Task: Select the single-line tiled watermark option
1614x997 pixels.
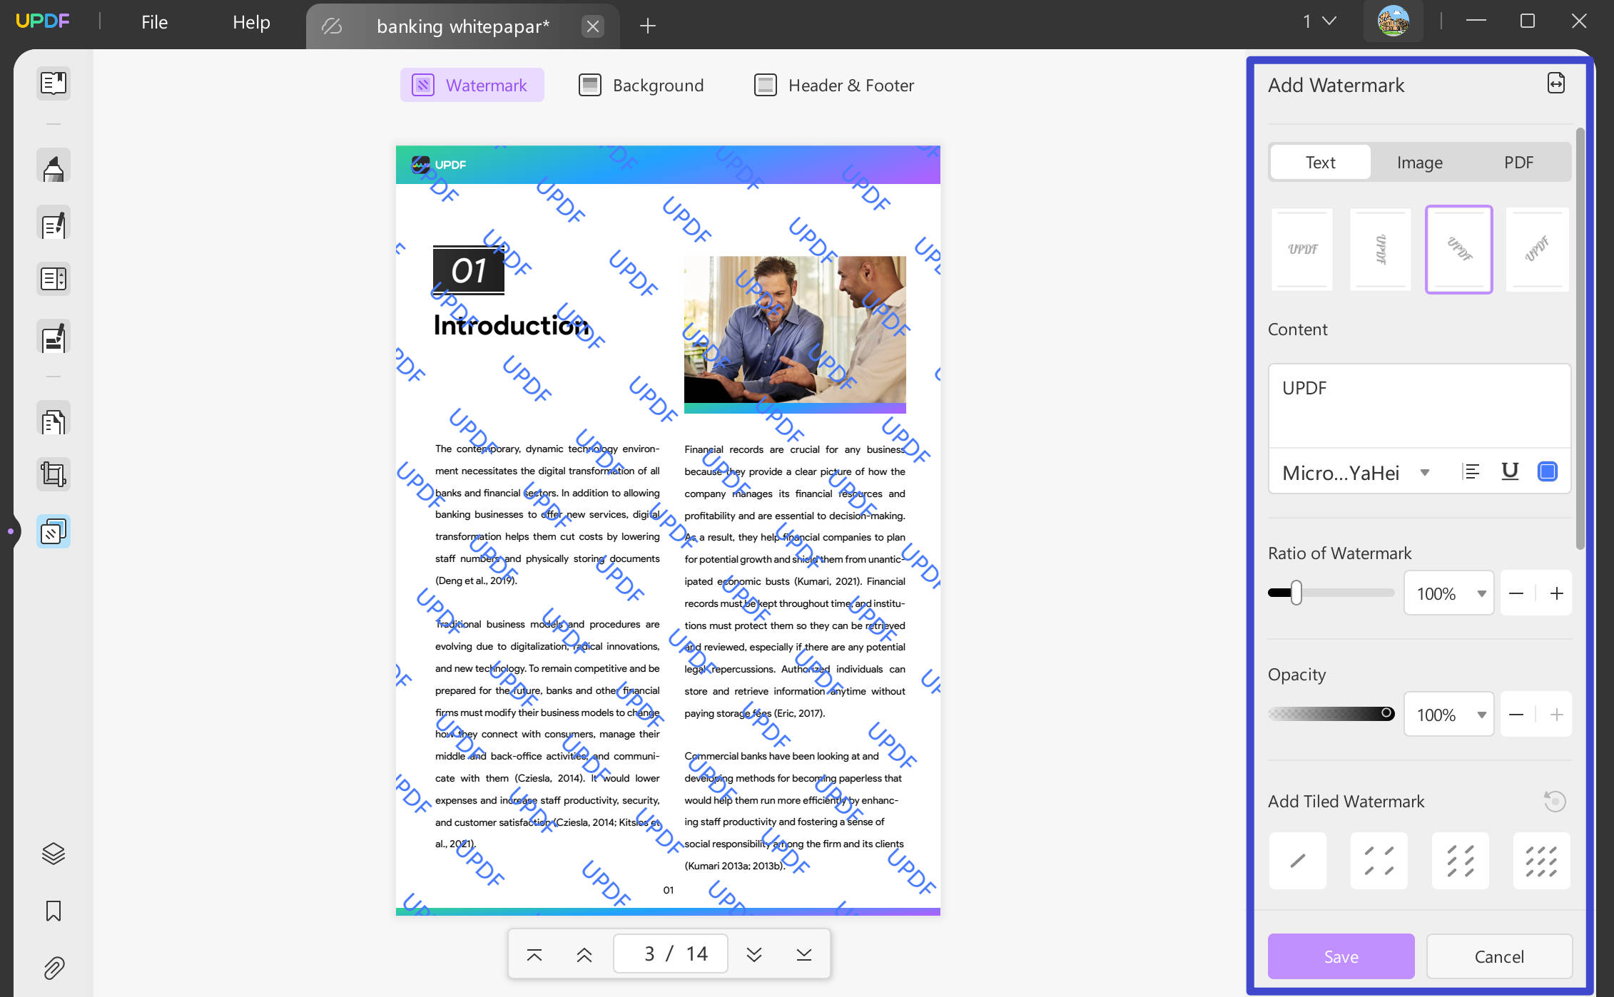Action: click(x=1298, y=860)
